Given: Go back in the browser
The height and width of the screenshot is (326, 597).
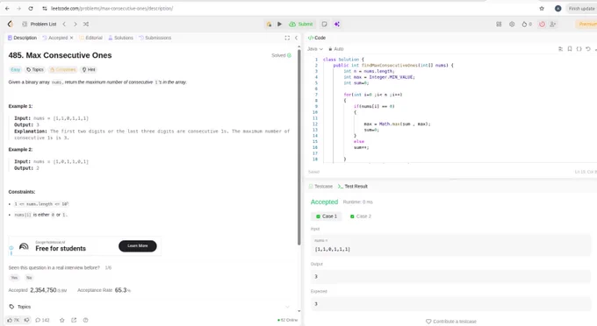Looking at the screenshot, I should click(7, 9).
